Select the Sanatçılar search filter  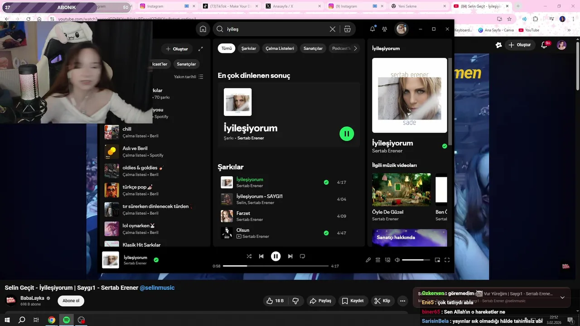pyautogui.click(x=313, y=48)
